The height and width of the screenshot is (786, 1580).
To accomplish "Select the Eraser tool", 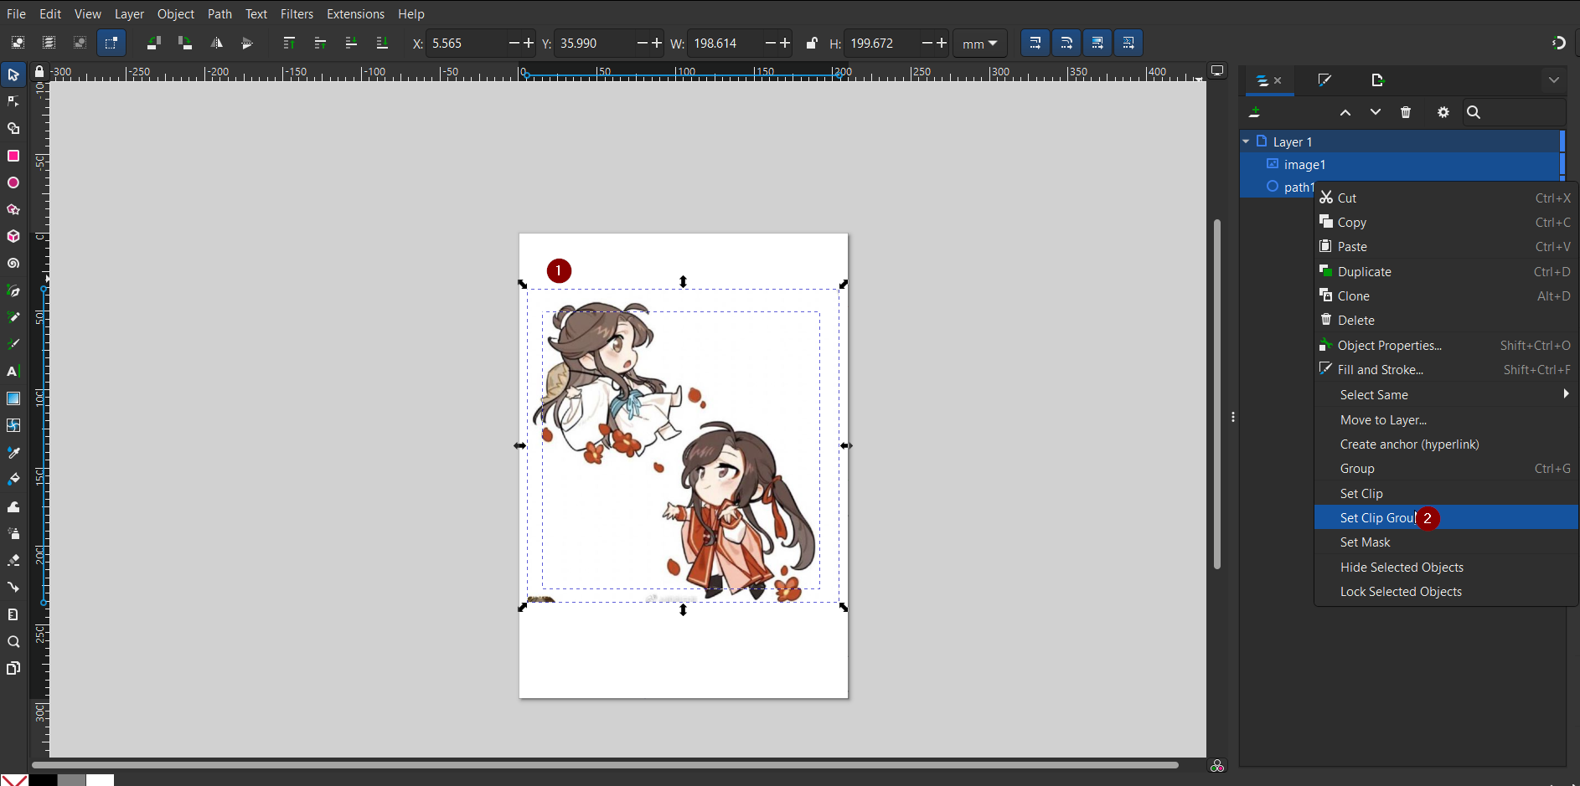I will click(x=13, y=560).
